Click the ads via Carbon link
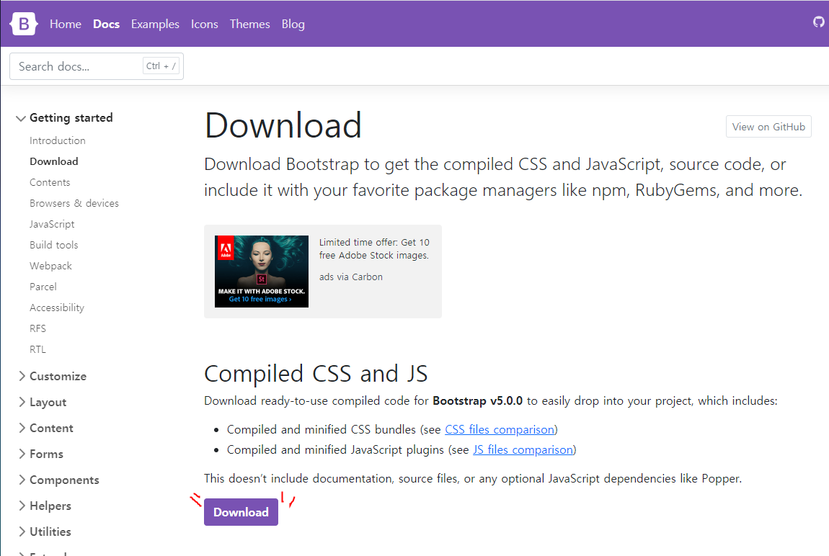This screenshot has height=556, width=829. coord(350,277)
